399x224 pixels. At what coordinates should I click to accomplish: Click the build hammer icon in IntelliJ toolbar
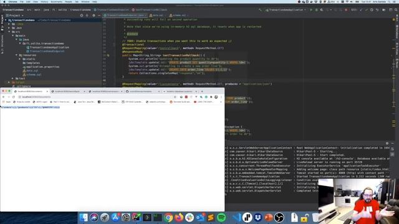pos(260,10)
